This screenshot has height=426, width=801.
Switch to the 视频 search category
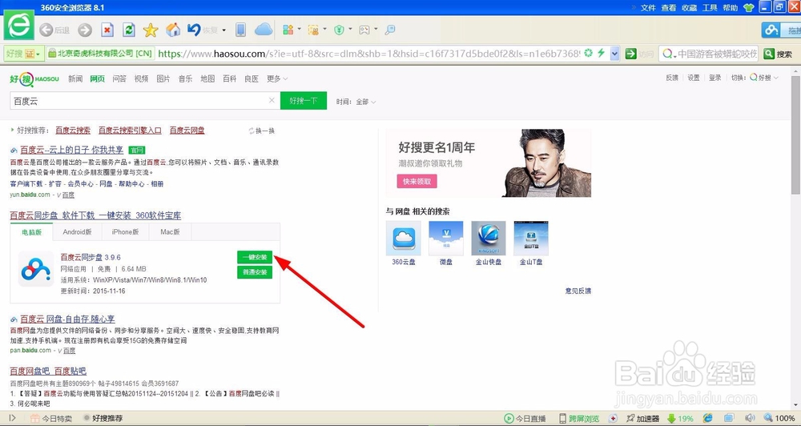point(142,78)
